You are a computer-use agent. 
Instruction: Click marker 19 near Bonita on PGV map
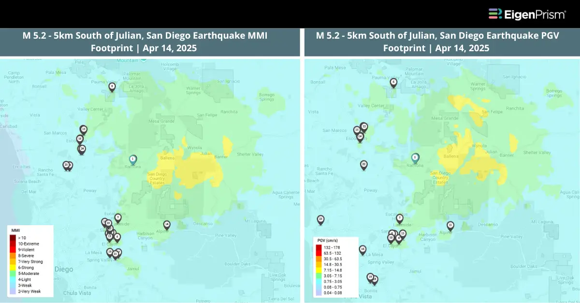point(370,277)
